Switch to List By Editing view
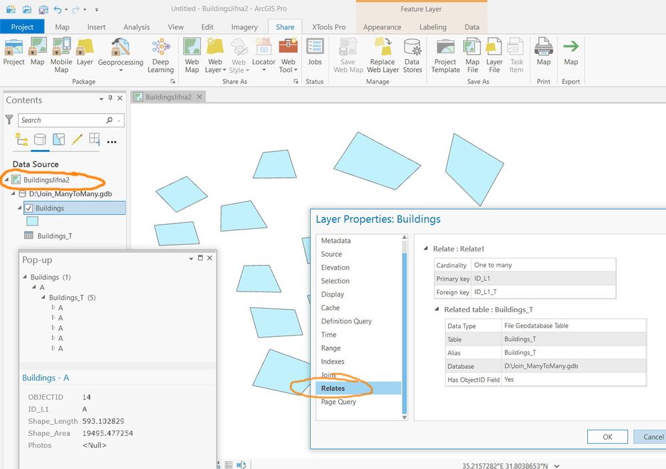The width and height of the screenshot is (666, 469). coord(77,139)
